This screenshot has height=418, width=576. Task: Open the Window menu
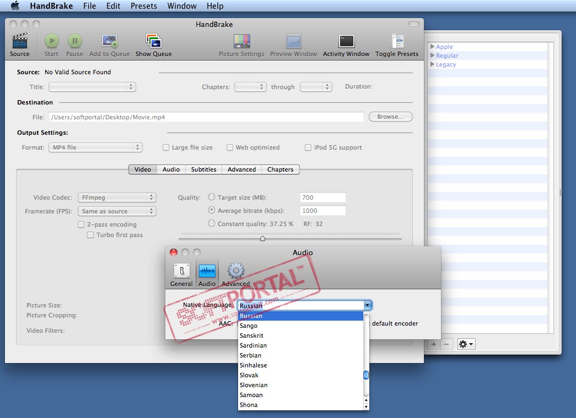point(182,6)
